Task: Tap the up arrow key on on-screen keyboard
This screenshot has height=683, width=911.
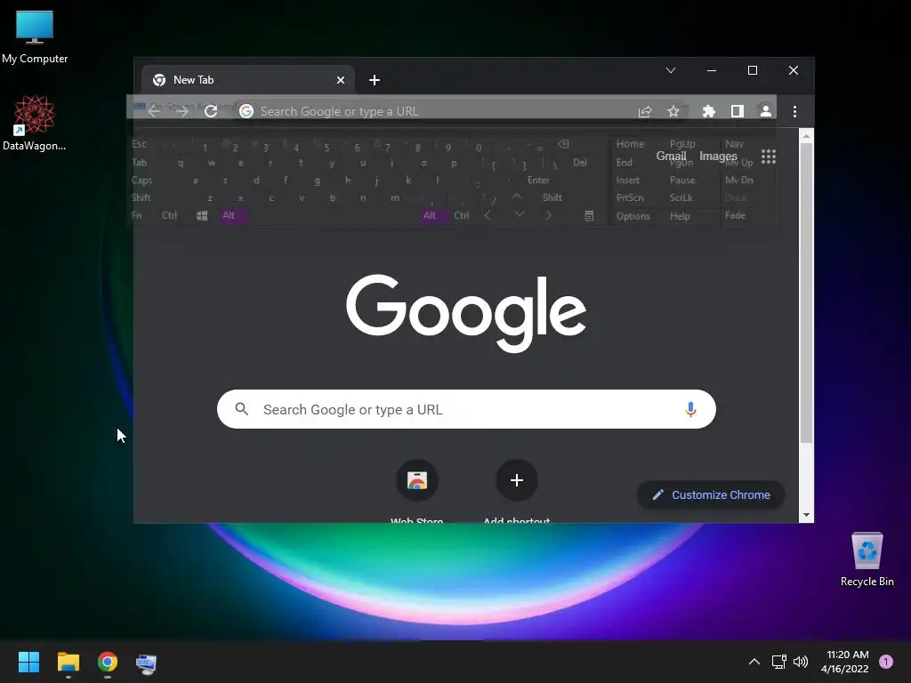Action: (517, 197)
